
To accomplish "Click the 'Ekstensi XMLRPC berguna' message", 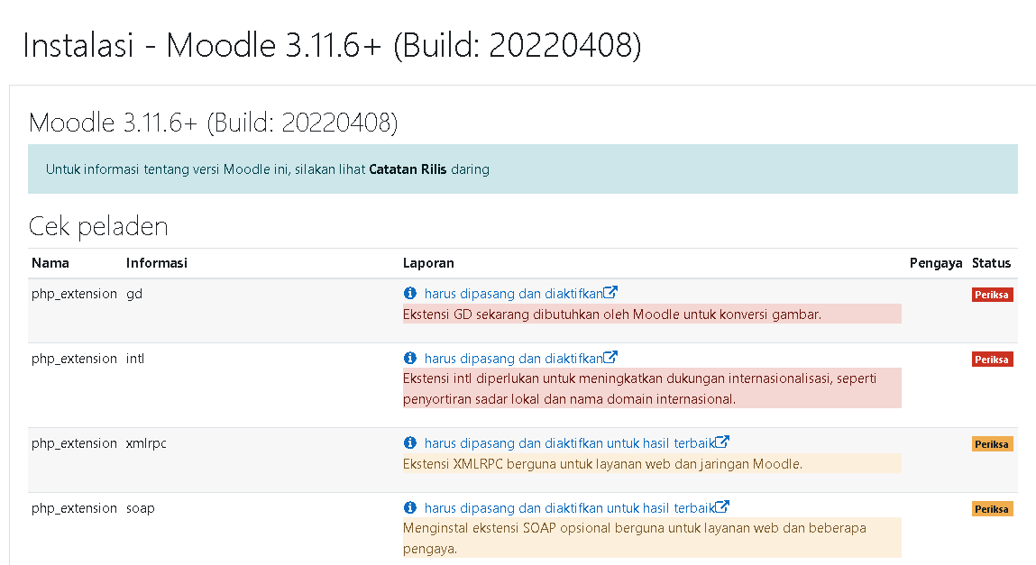I will (652, 463).
